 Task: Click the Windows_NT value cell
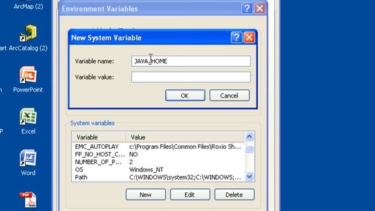click(x=146, y=169)
